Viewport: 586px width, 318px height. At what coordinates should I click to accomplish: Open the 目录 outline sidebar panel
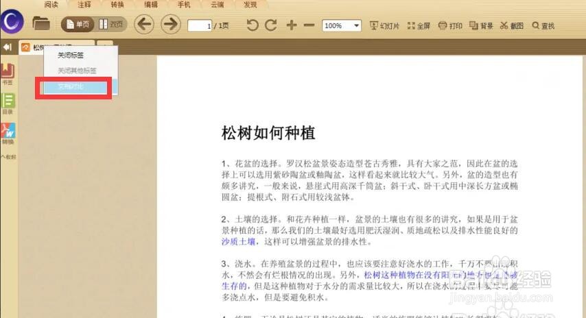pyautogui.click(x=8, y=103)
